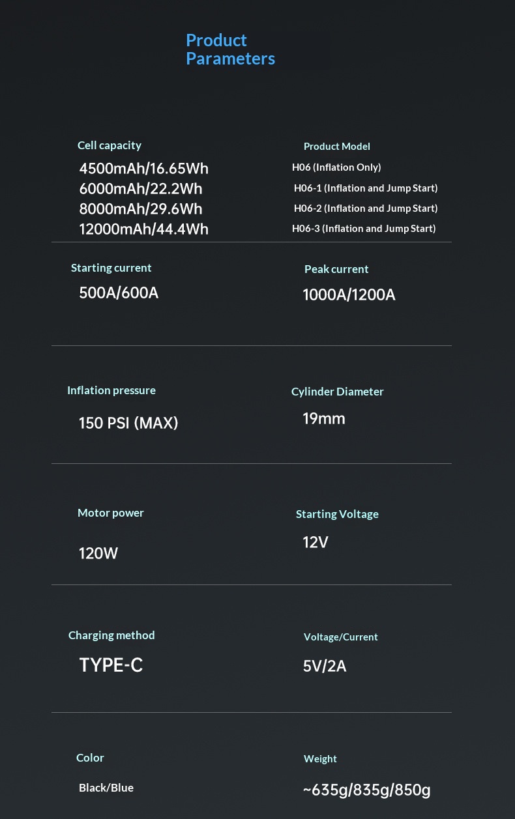
Task: Select the 12000mAh/44.4Wh capacity text
Action: (x=143, y=229)
